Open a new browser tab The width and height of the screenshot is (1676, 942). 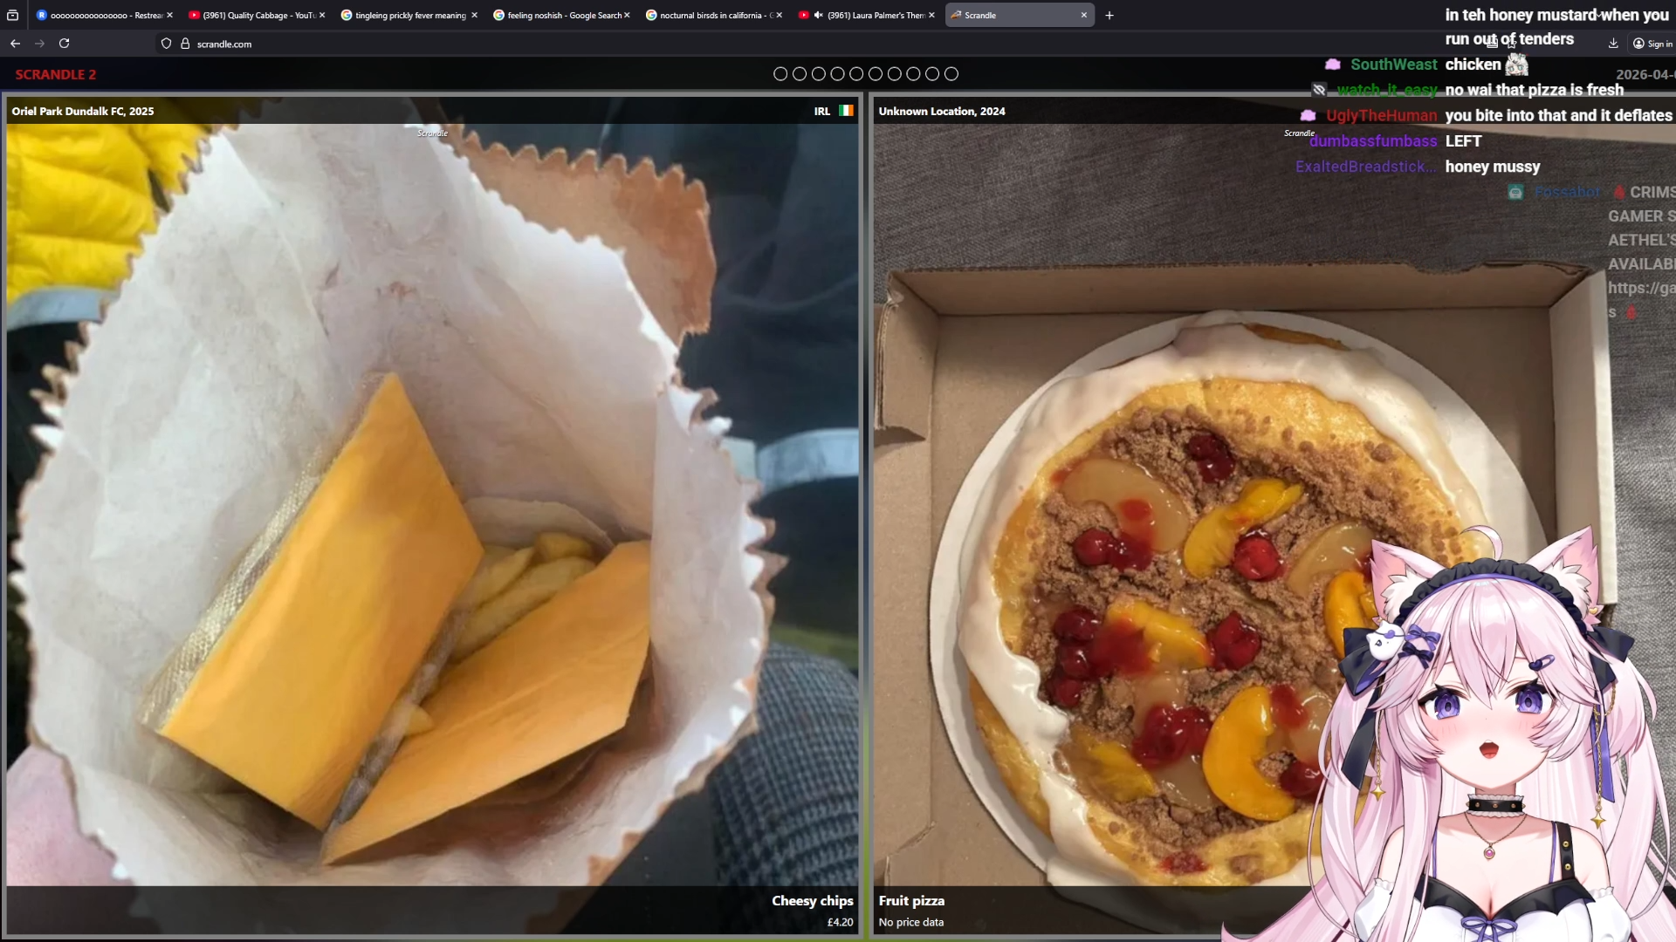coord(1109,15)
